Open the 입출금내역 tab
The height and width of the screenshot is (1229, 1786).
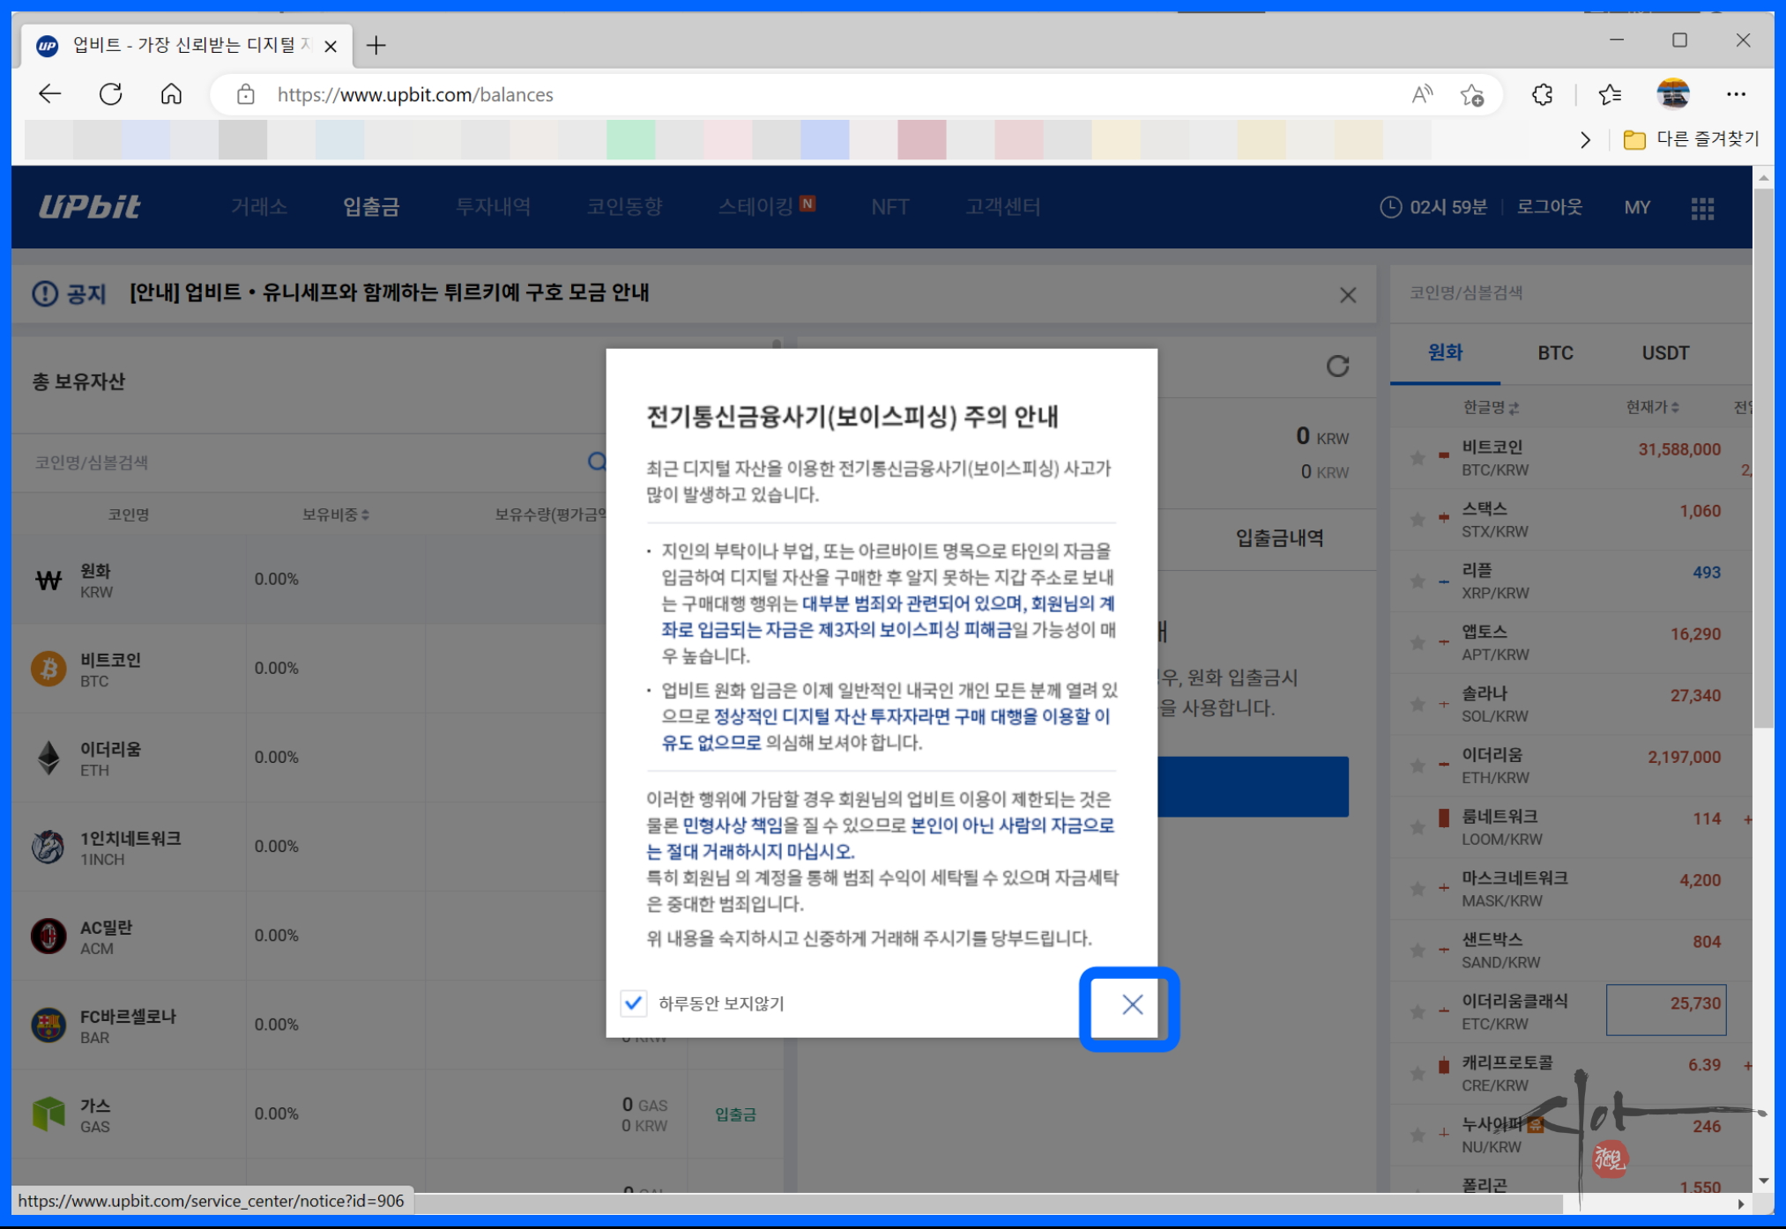pos(1278,538)
